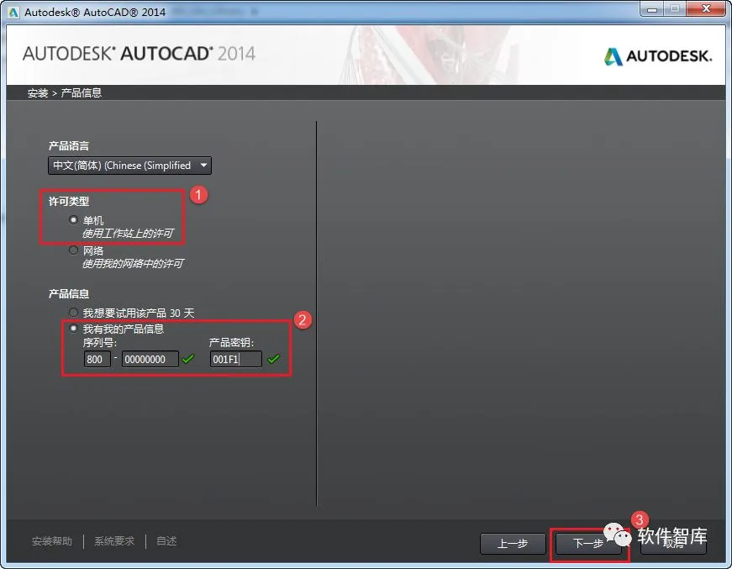732x569 pixels.
Task: Select 我有我的产品信息 radio button
Action: coord(73,329)
